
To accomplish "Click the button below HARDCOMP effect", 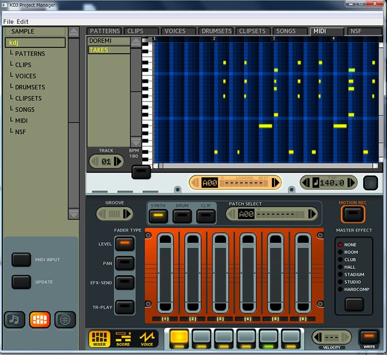I will [x=354, y=305].
